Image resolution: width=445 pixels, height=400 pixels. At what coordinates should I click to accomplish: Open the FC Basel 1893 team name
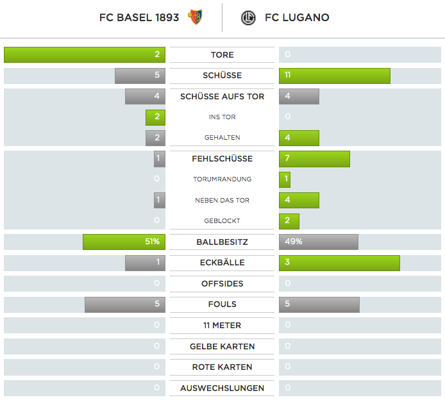coord(139,18)
